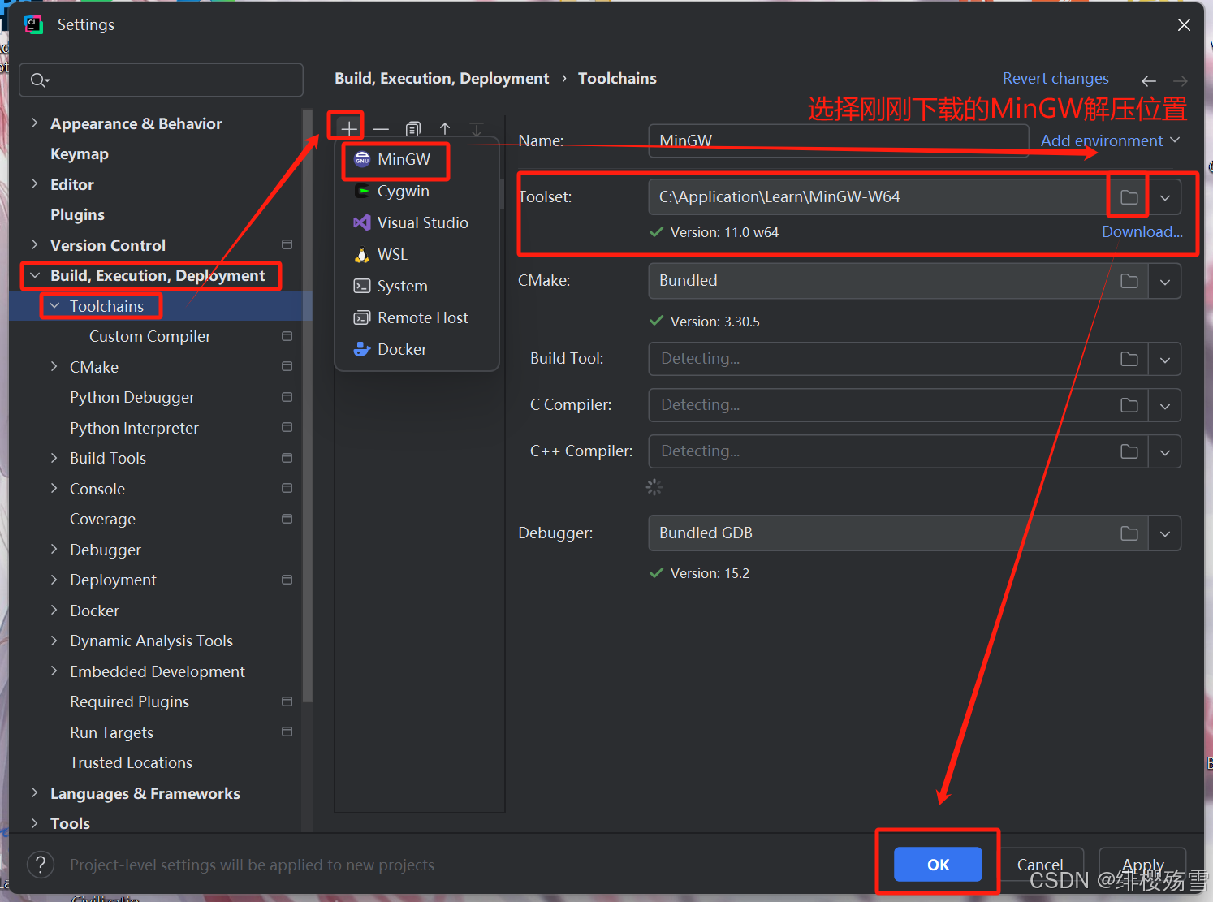Open the C++ Compiler dropdown arrow
Screen dimensions: 1213x902
pyautogui.click(x=1164, y=451)
